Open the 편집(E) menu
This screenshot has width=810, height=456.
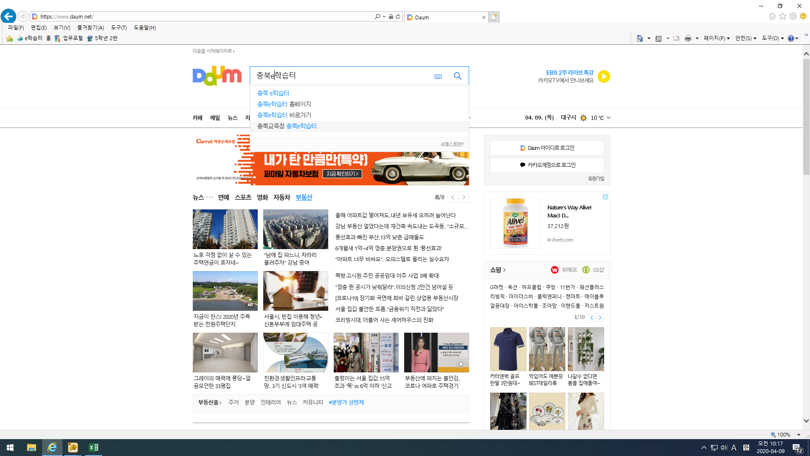point(38,27)
